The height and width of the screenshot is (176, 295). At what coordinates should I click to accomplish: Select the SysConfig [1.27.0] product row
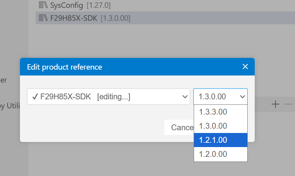point(165,5)
